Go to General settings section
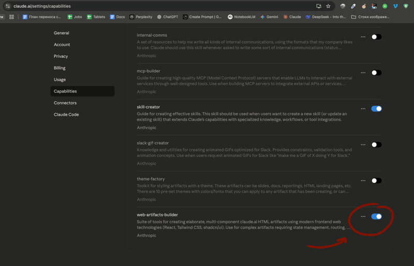The height and width of the screenshot is (266, 414). [x=82, y=33]
